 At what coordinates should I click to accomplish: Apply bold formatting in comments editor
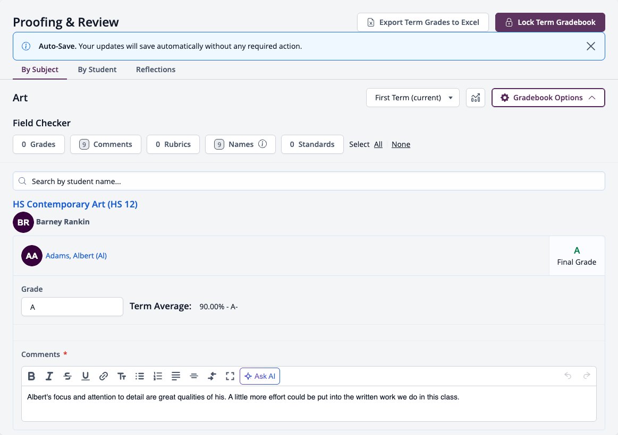pos(31,376)
